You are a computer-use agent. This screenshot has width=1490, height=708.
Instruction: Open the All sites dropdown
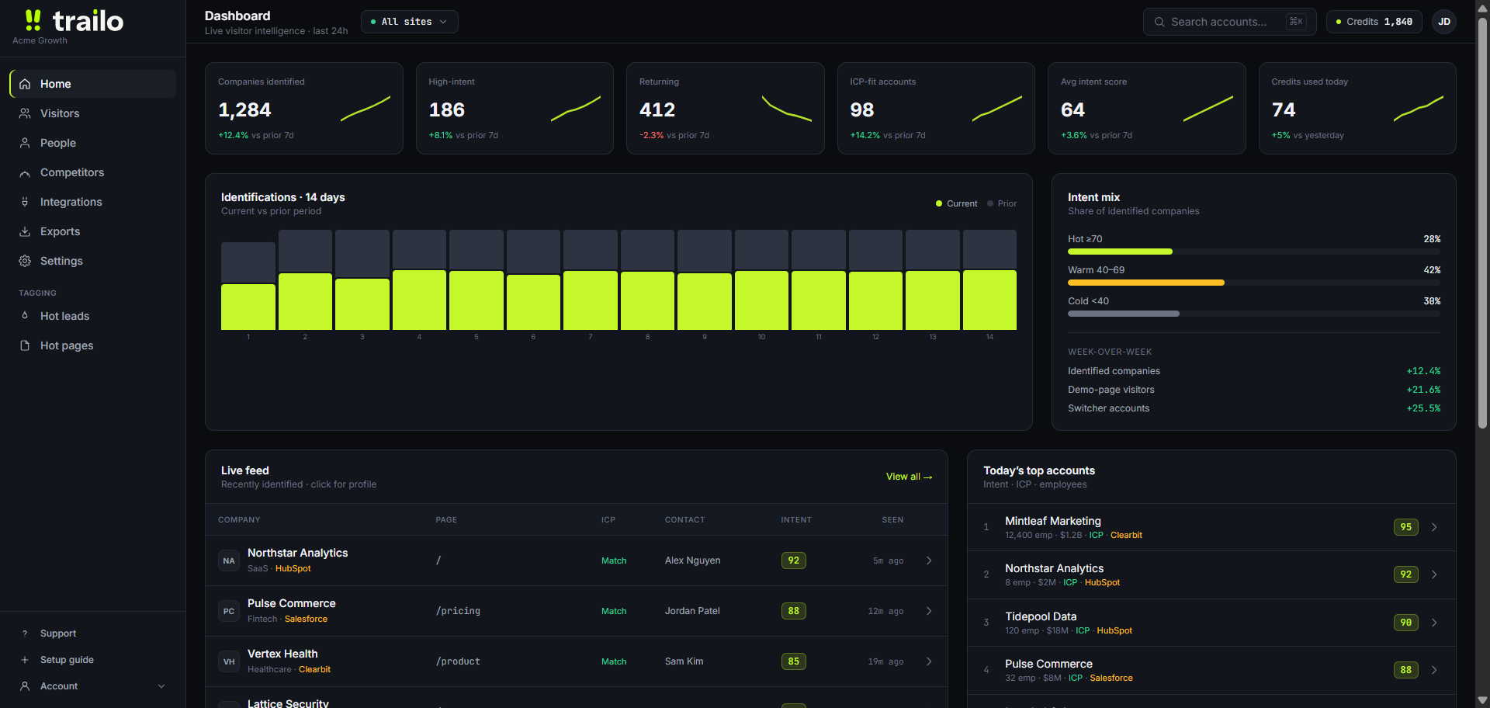click(x=410, y=22)
